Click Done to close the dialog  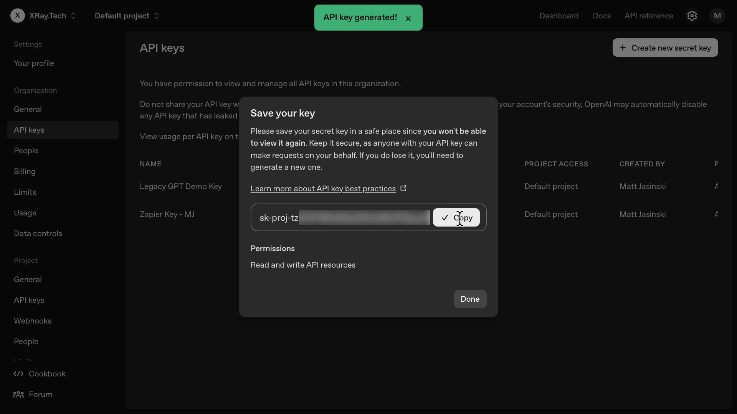coord(469,299)
